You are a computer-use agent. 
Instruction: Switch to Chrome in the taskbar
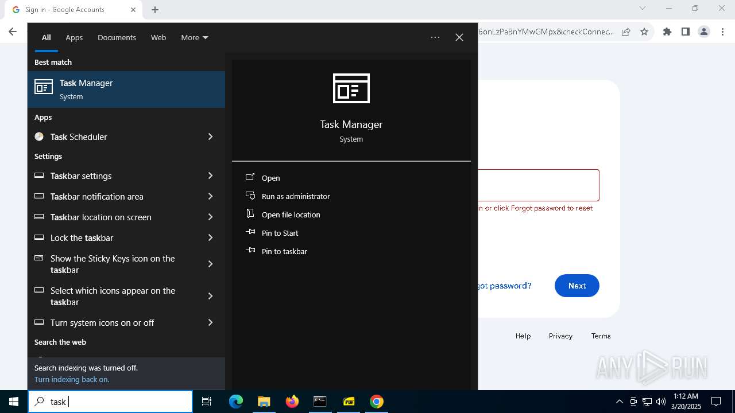377,402
